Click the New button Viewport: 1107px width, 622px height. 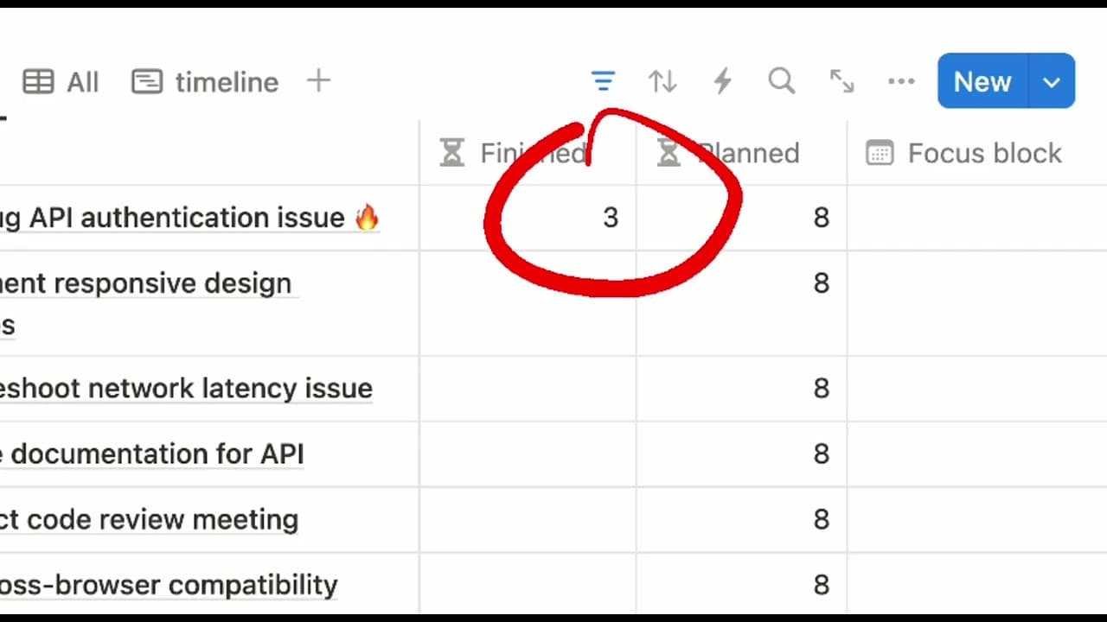point(982,82)
